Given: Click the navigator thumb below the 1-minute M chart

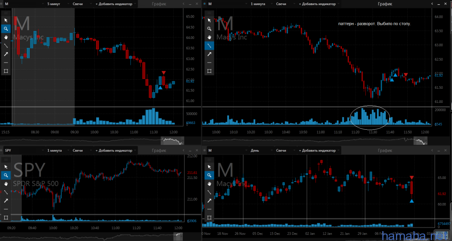Looking at the screenshot, I should (x=420, y=141).
